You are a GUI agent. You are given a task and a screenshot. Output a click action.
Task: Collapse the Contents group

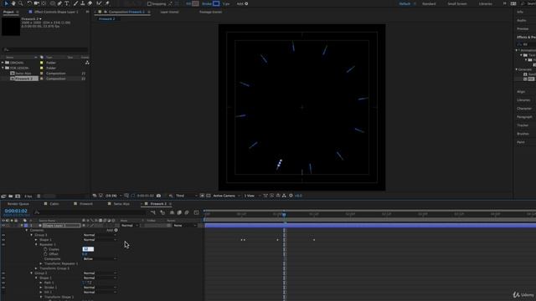tap(27, 231)
